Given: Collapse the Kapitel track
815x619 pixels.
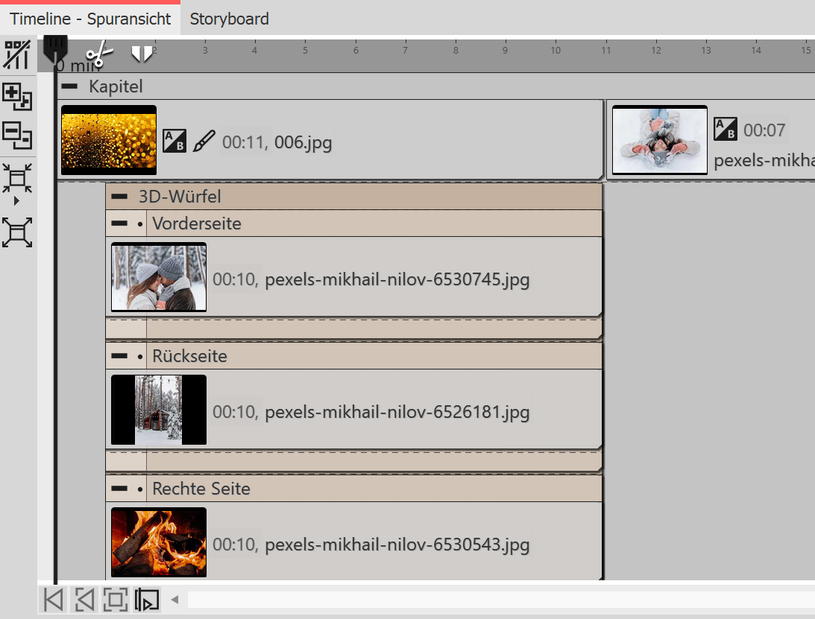Looking at the screenshot, I should tap(70, 86).
